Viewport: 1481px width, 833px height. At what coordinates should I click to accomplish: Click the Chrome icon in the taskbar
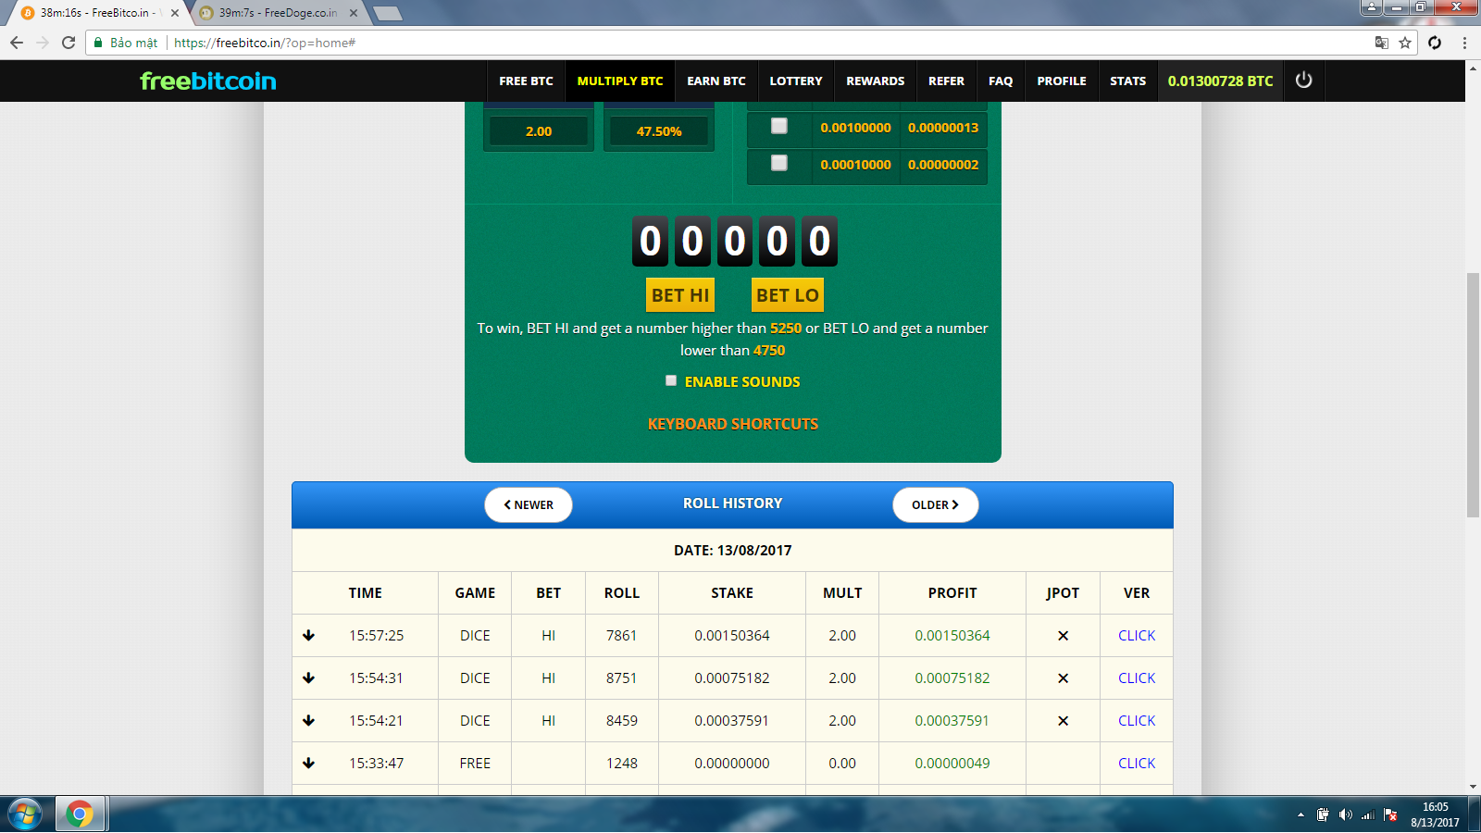pyautogui.click(x=81, y=814)
